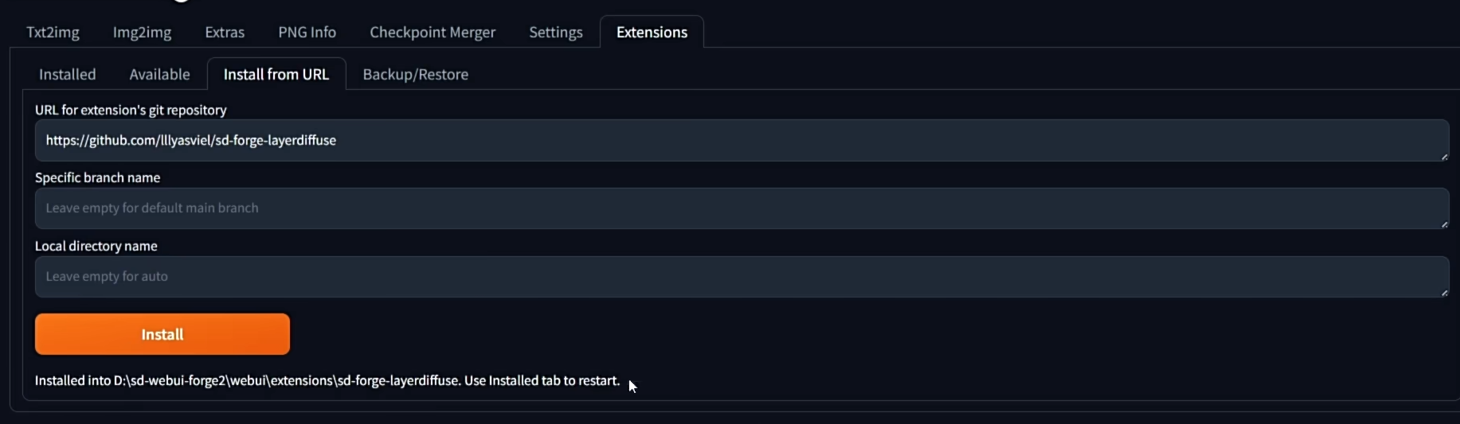Select the Checkpoint Merger tab
The height and width of the screenshot is (424, 1460).
point(433,33)
